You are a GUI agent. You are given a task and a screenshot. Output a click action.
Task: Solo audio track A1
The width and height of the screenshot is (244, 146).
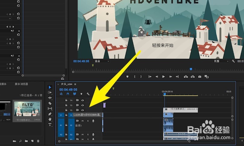coord(88,121)
